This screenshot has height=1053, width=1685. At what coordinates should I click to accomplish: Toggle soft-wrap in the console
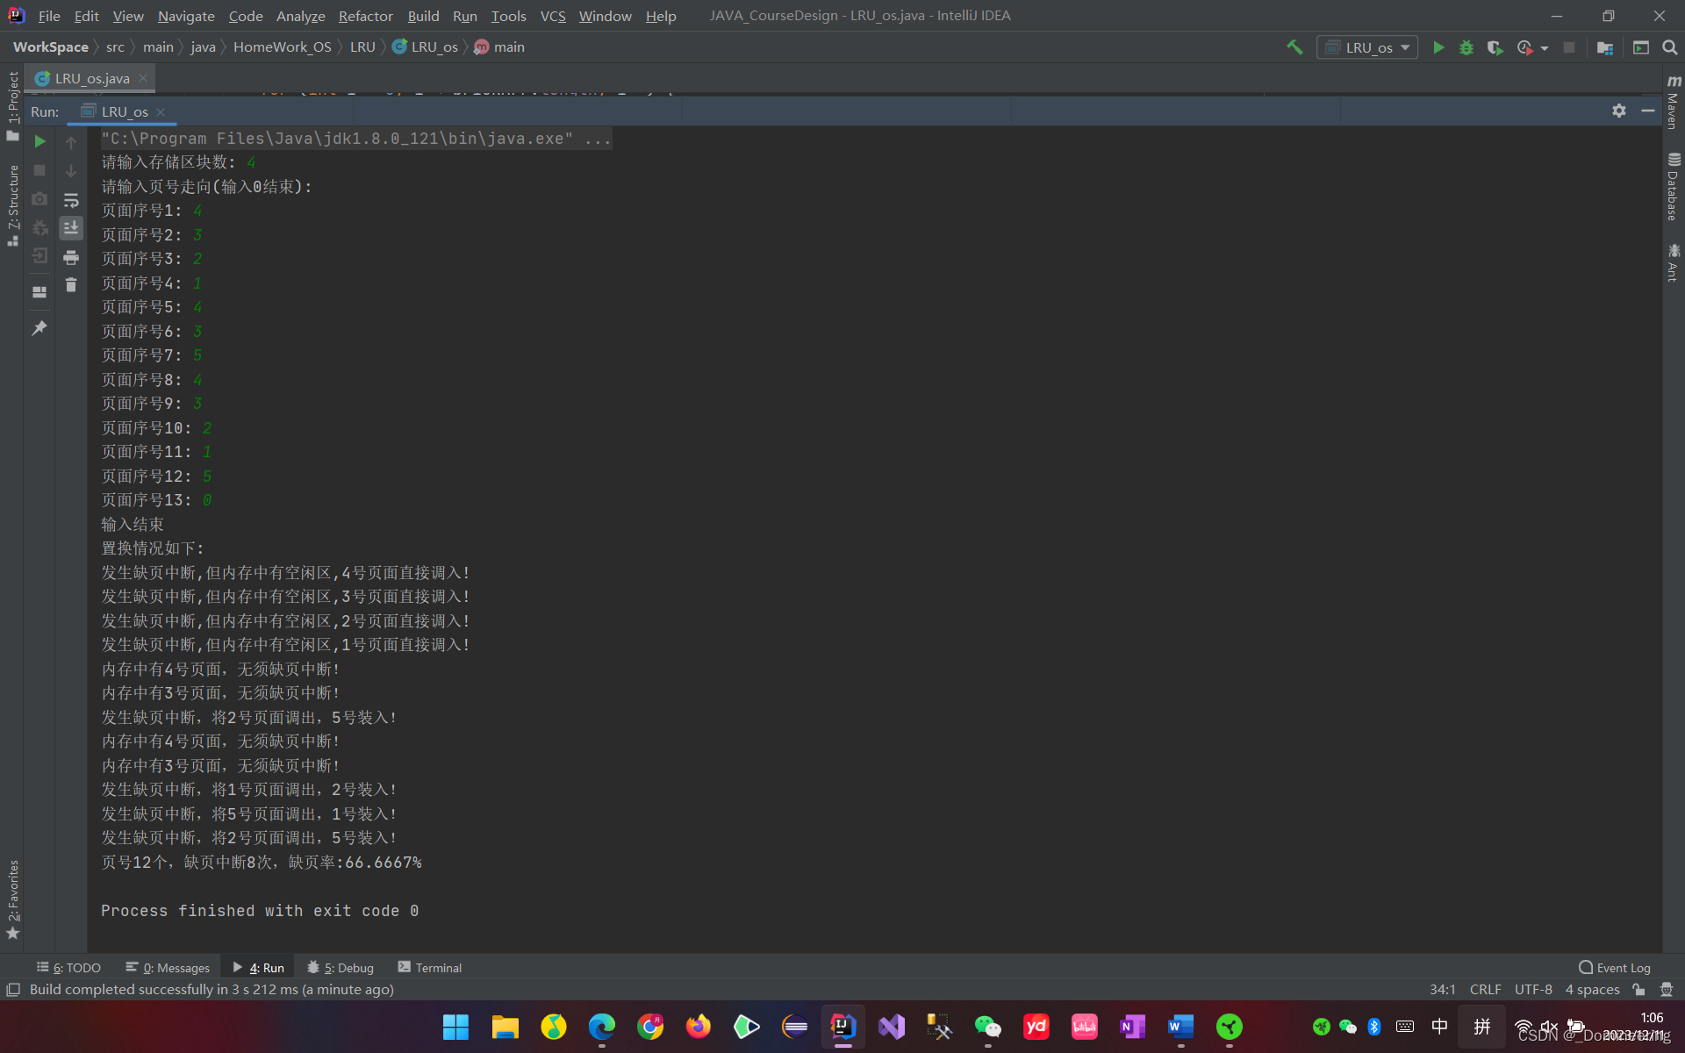71,201
